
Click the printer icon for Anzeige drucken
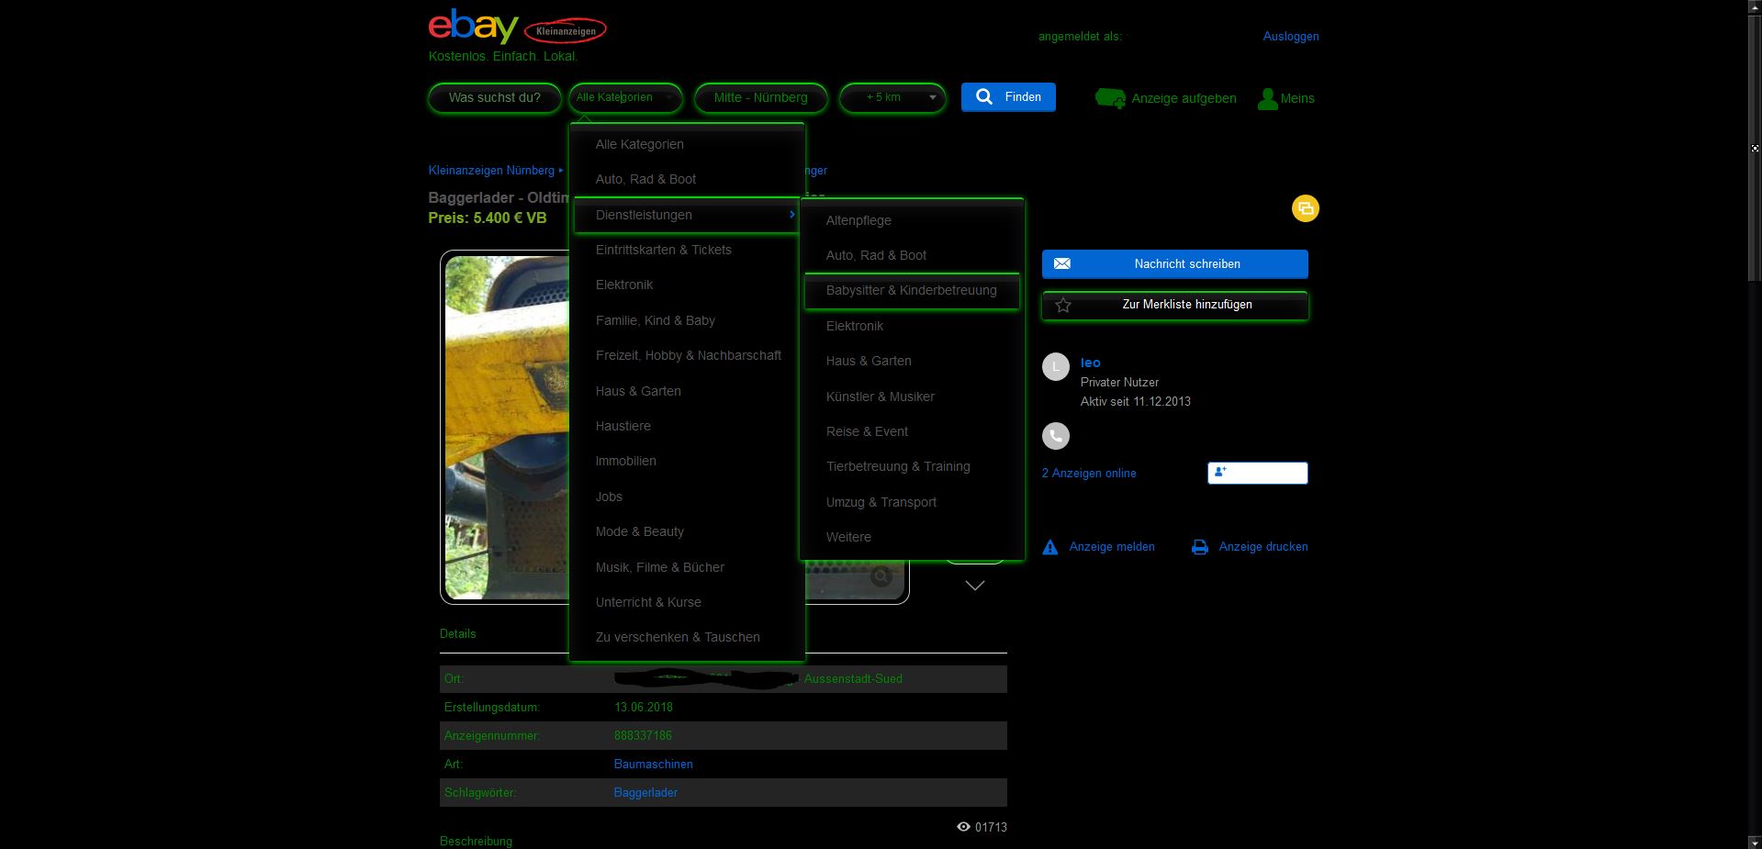tap(1199, 547)
